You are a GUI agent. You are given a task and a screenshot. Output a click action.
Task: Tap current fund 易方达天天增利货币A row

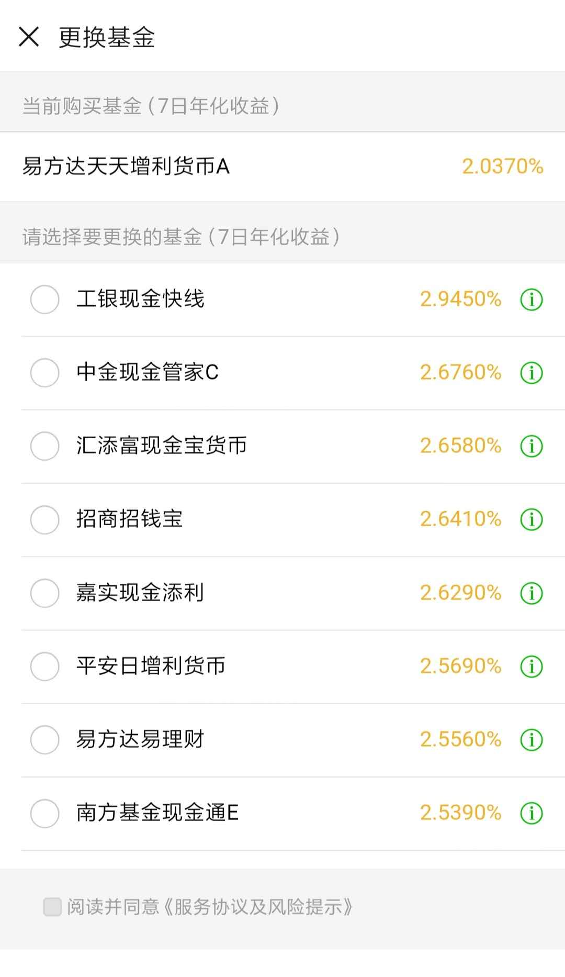click(282, 166)
